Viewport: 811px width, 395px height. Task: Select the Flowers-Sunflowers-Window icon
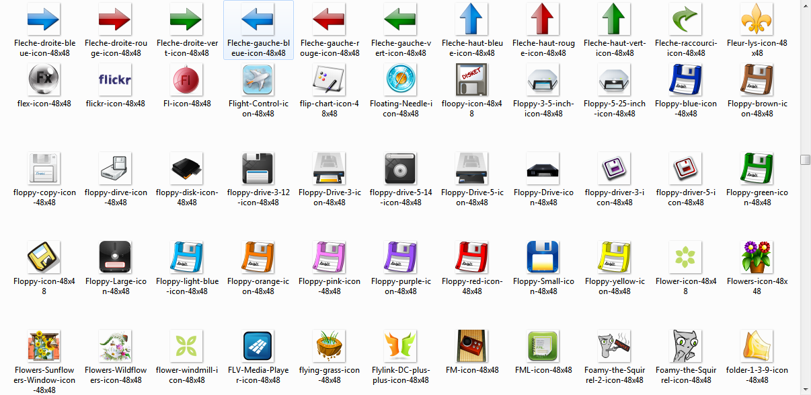(44, 346)
